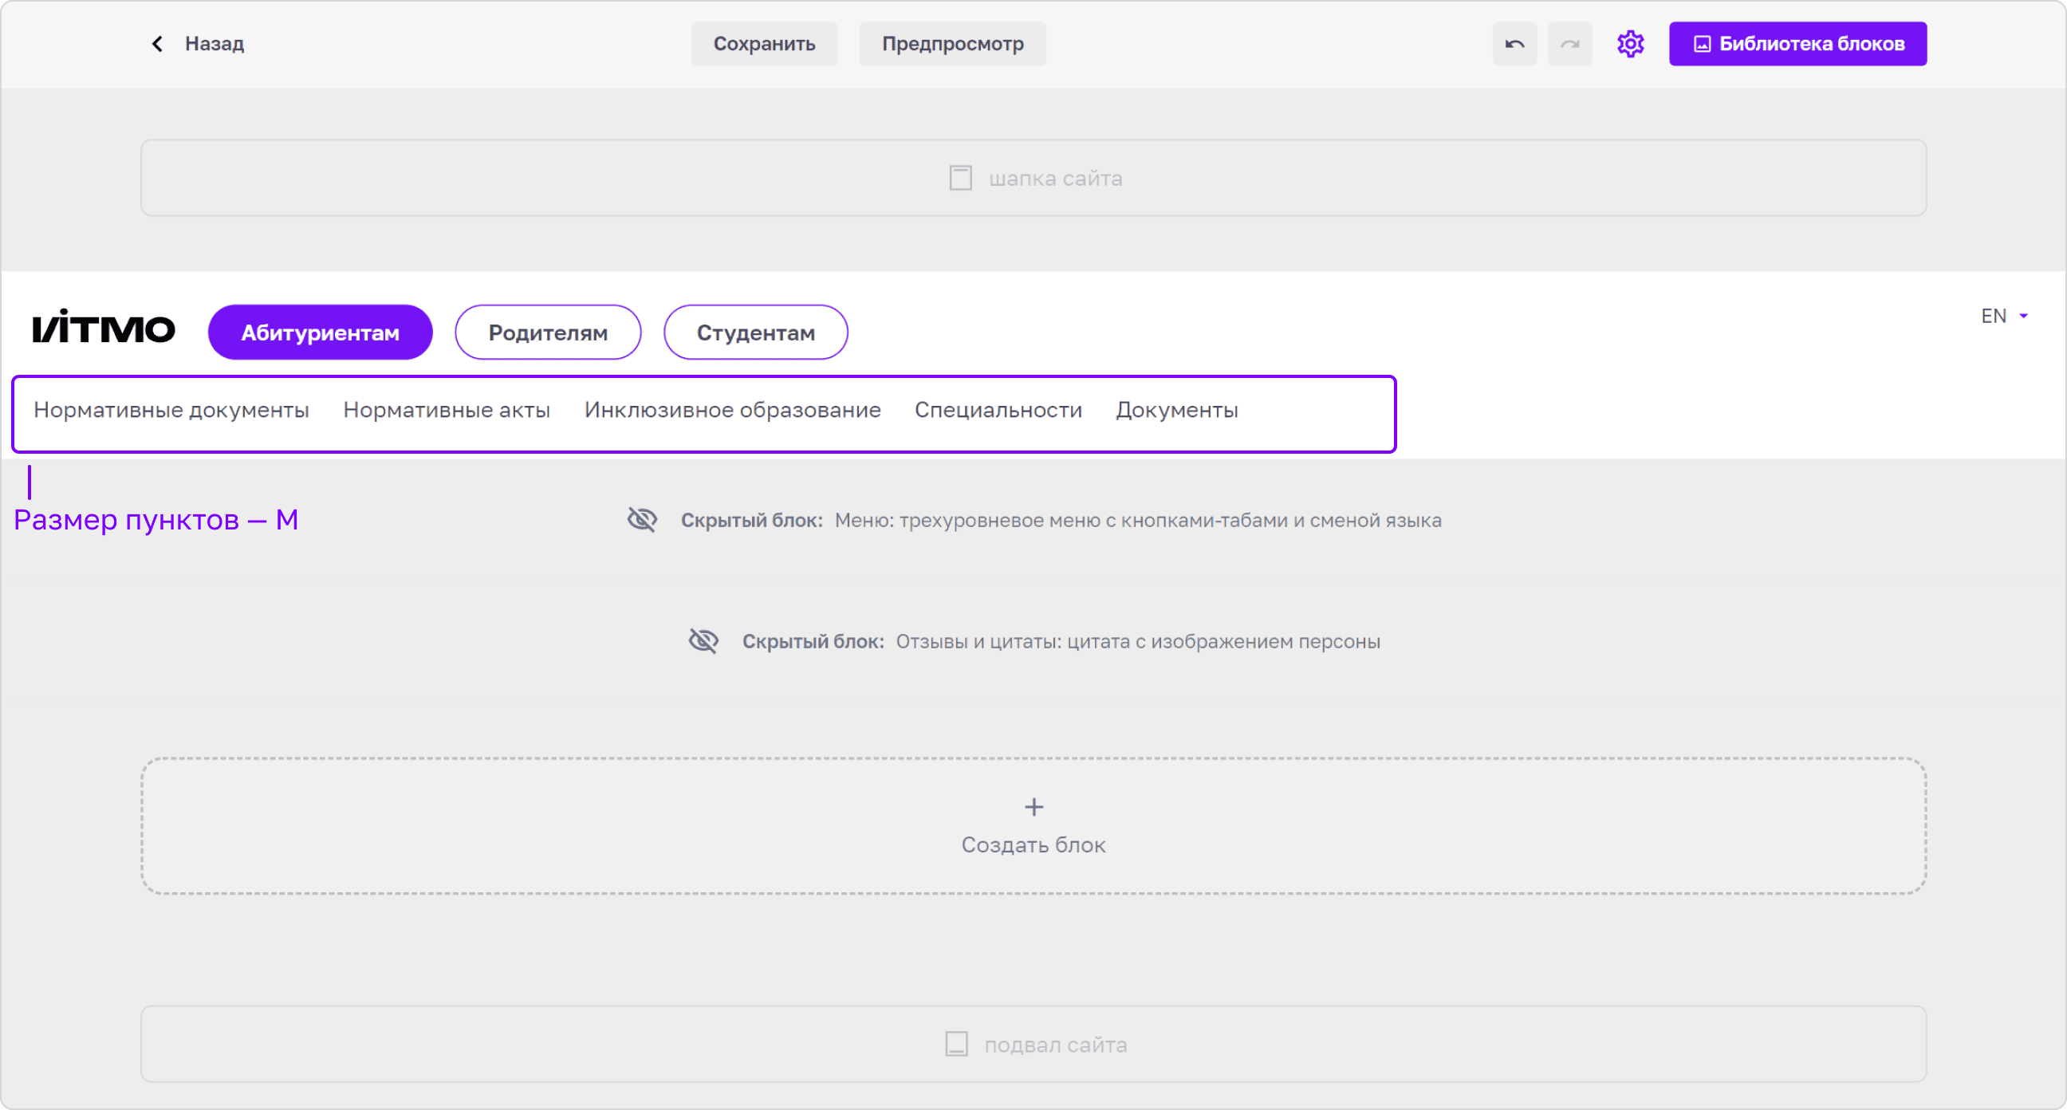Click the site header block icon
This screenshot has height=1110, width=2067.
coord(960,178)
